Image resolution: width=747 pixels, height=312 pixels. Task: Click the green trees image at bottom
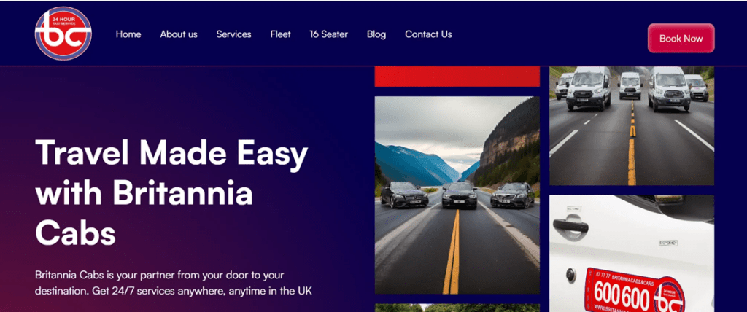457,308
